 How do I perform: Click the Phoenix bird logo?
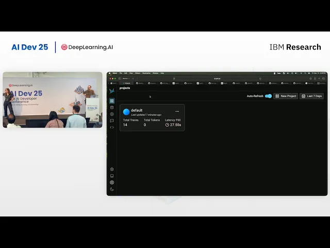point(112,90)
